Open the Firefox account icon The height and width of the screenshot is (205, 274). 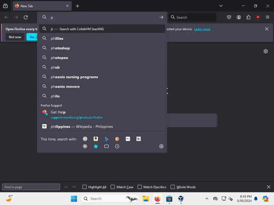[x=239, y=17]
